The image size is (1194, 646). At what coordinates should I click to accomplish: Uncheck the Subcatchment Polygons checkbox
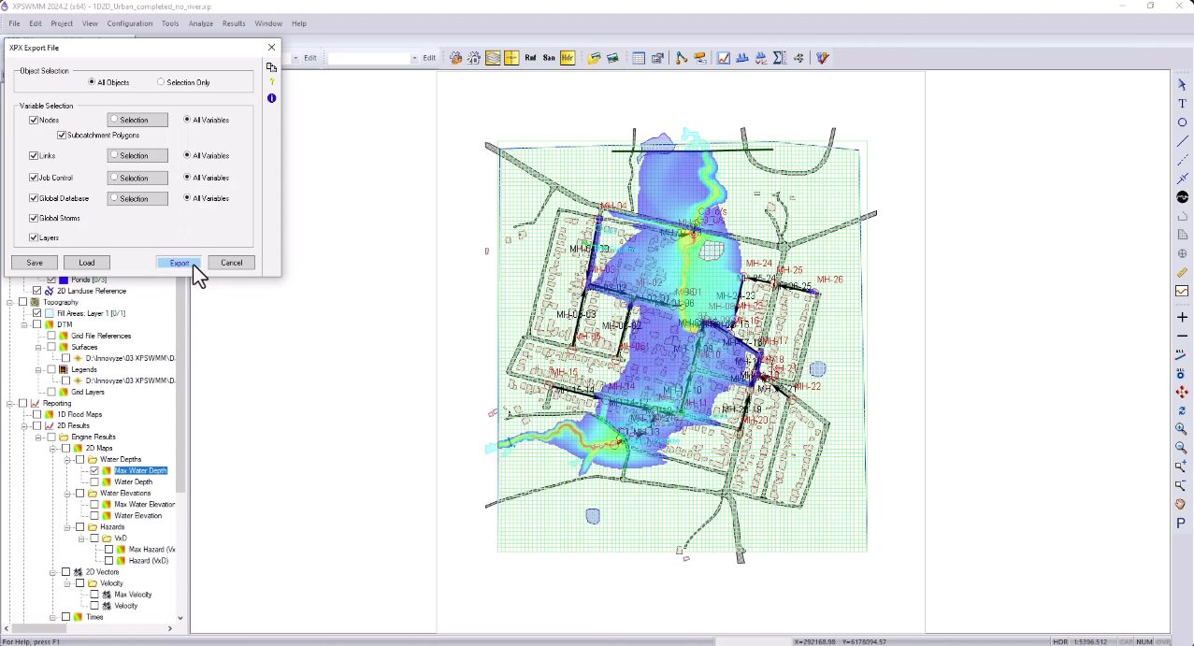[x=62, y=136]
